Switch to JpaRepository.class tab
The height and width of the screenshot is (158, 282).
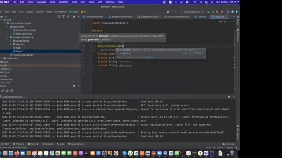[x=149, y=17]
